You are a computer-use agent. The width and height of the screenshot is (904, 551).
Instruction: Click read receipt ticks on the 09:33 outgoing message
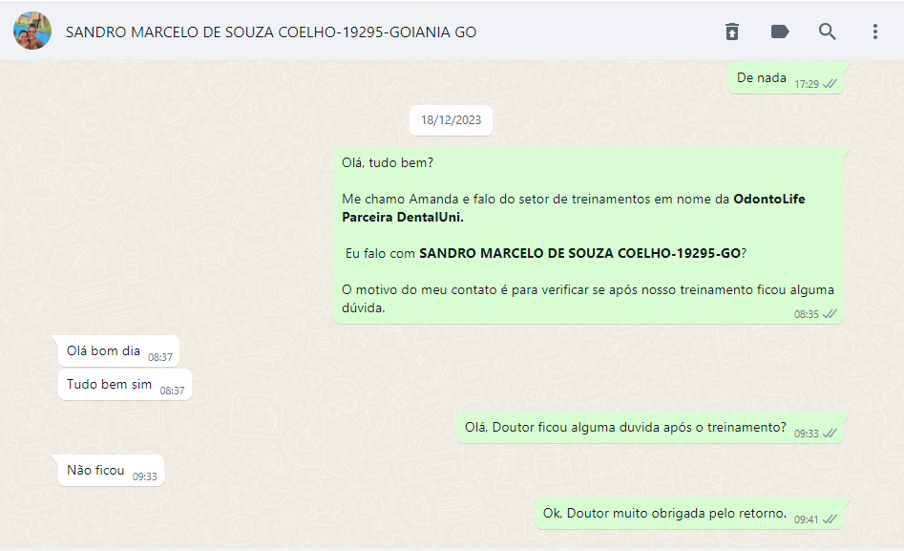coord(830,434)
